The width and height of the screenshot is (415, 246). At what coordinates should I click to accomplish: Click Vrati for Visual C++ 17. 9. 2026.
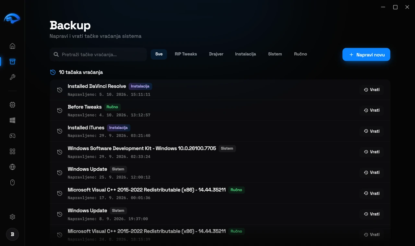pyautogui.click(x=372, y=193)
